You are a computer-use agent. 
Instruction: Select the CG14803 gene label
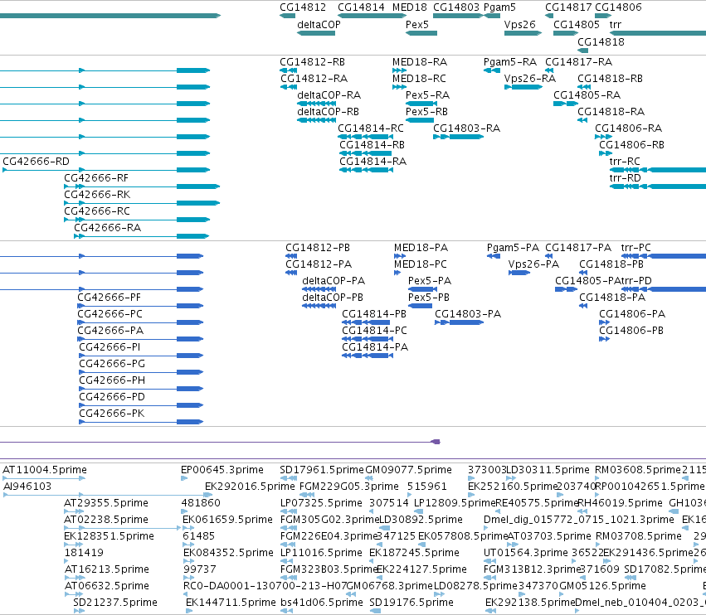[x=456, y=7]
